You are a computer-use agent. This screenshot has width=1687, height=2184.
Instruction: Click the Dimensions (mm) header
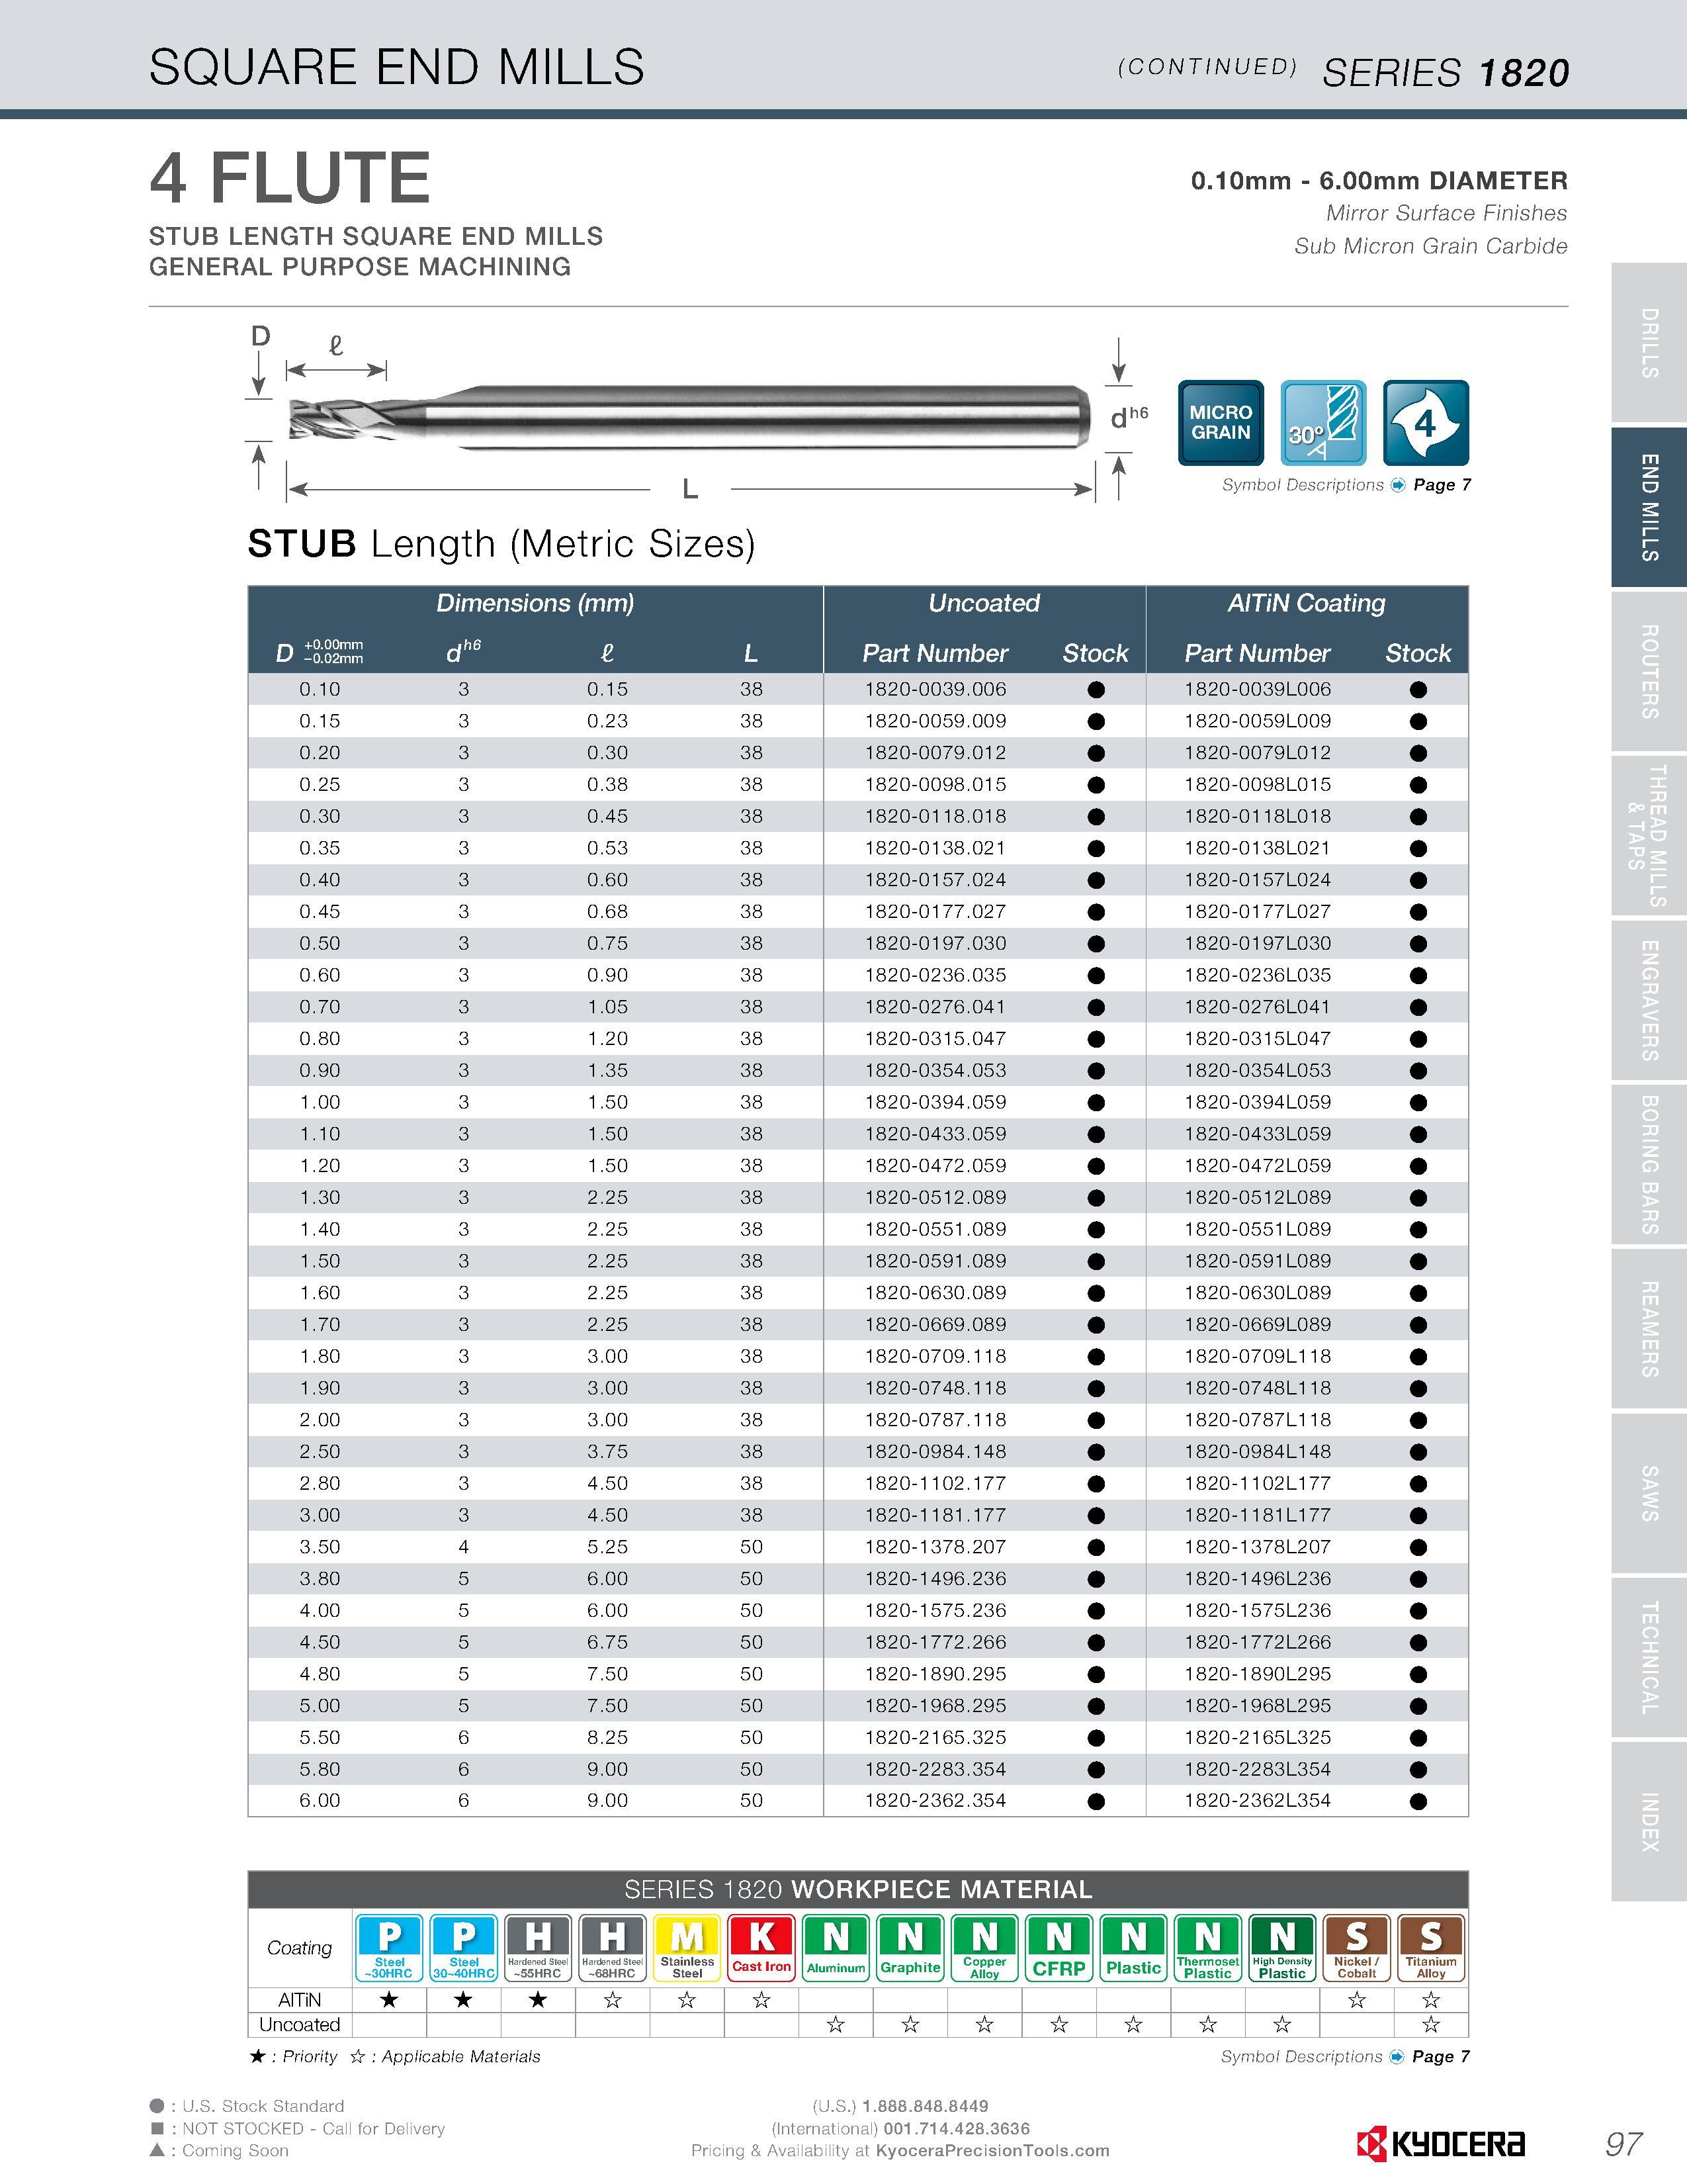click(536, 603)
